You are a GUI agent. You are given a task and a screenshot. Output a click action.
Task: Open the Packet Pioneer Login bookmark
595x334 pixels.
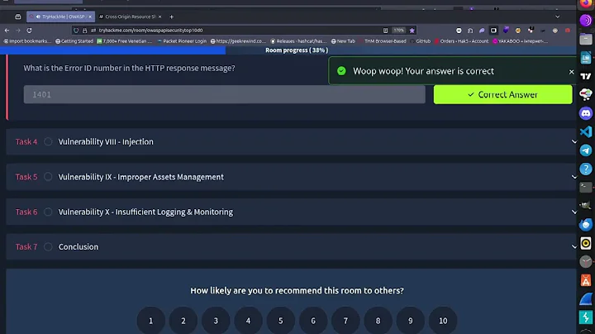click(x=182, y=41)
